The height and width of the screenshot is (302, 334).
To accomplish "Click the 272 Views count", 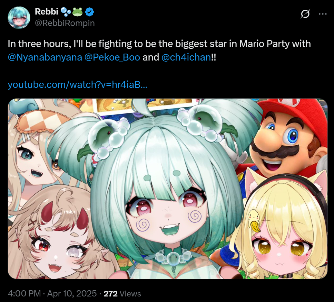I will (122, 294).
